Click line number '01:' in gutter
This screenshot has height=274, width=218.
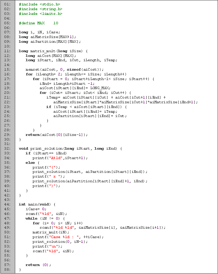7,4
